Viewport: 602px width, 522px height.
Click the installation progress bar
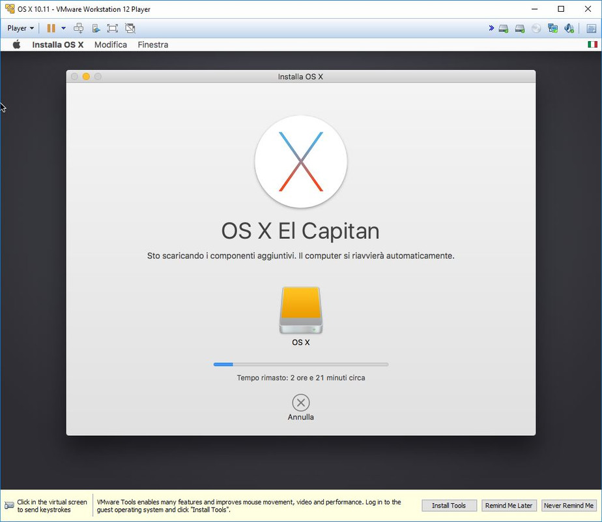pyautogui.click(x=301, y=364)
